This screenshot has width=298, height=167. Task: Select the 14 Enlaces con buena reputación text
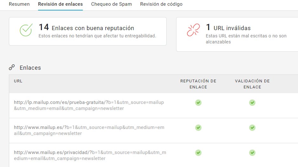pyautogui.click(x=86, y=28)
